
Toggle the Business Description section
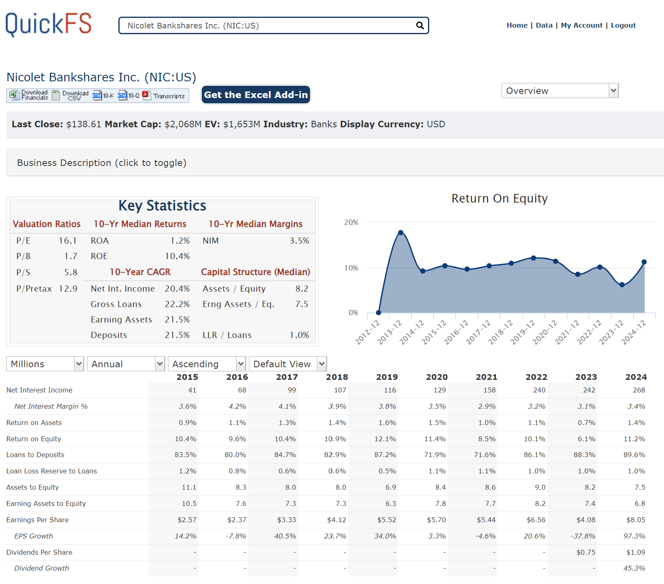tap(335, 163)
